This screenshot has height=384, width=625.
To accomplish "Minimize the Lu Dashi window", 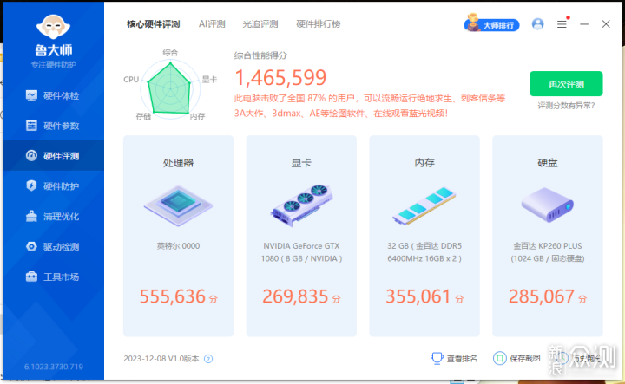I will click(x=584, y=24).
